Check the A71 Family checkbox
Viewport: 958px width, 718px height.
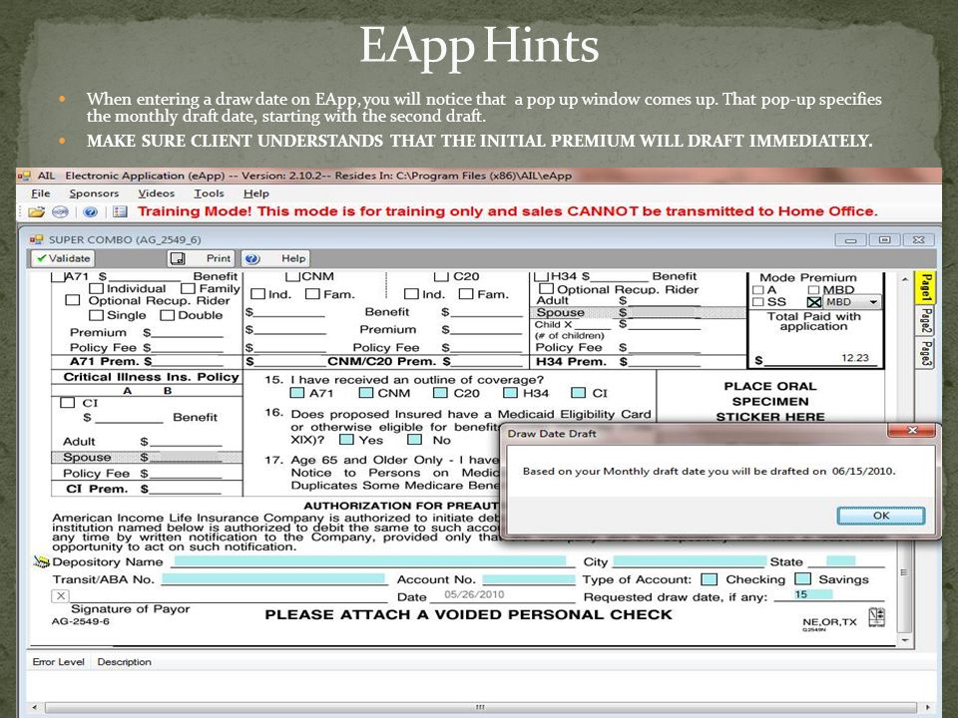pos(189,288)
